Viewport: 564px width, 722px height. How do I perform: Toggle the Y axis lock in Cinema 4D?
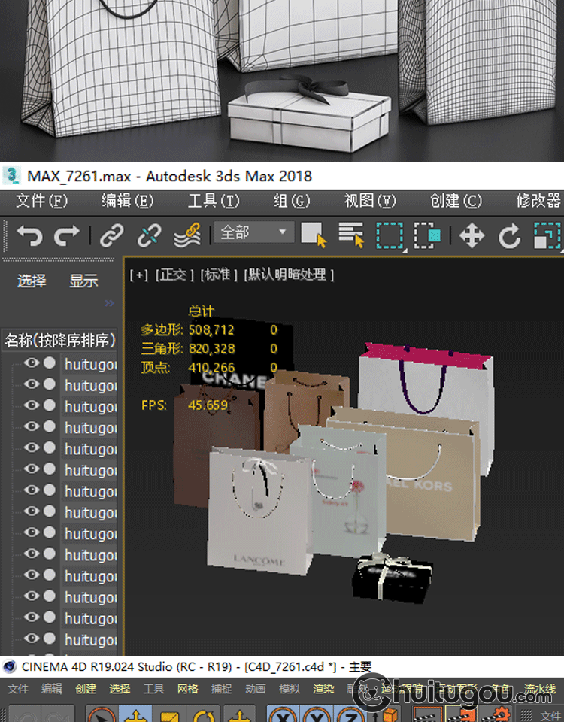[317, 715]
